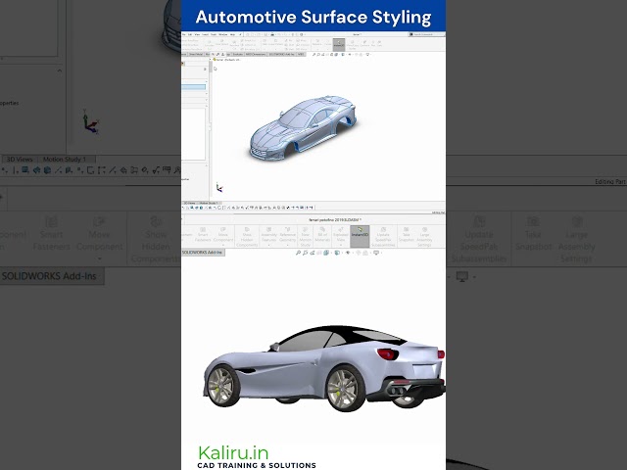The height and width of the screenshot is (470, 627).
Task: Select the Evaluate tab in the upper window
Action: [237, 54]
